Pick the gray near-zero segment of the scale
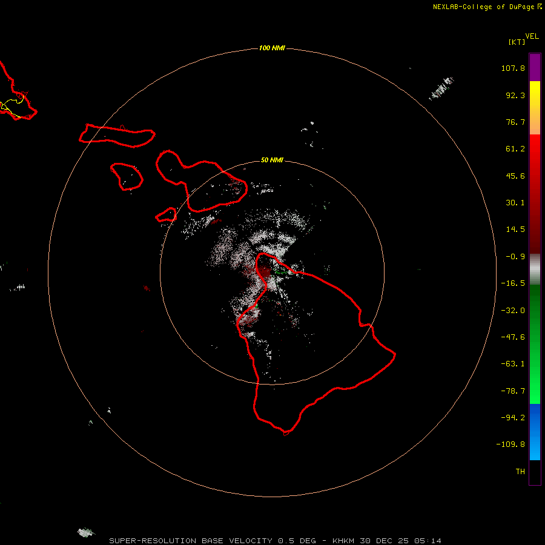The height and width of the screenshot is (545, 545). pos(535,269)
